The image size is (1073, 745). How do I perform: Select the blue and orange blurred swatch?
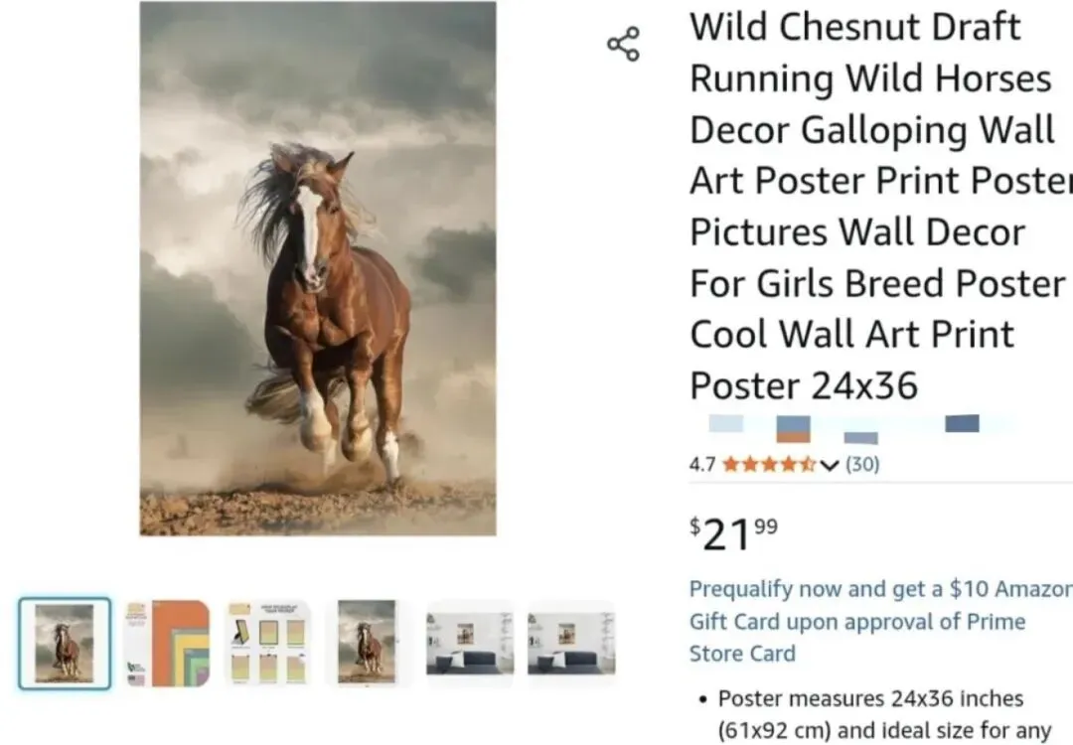[793, 429]
